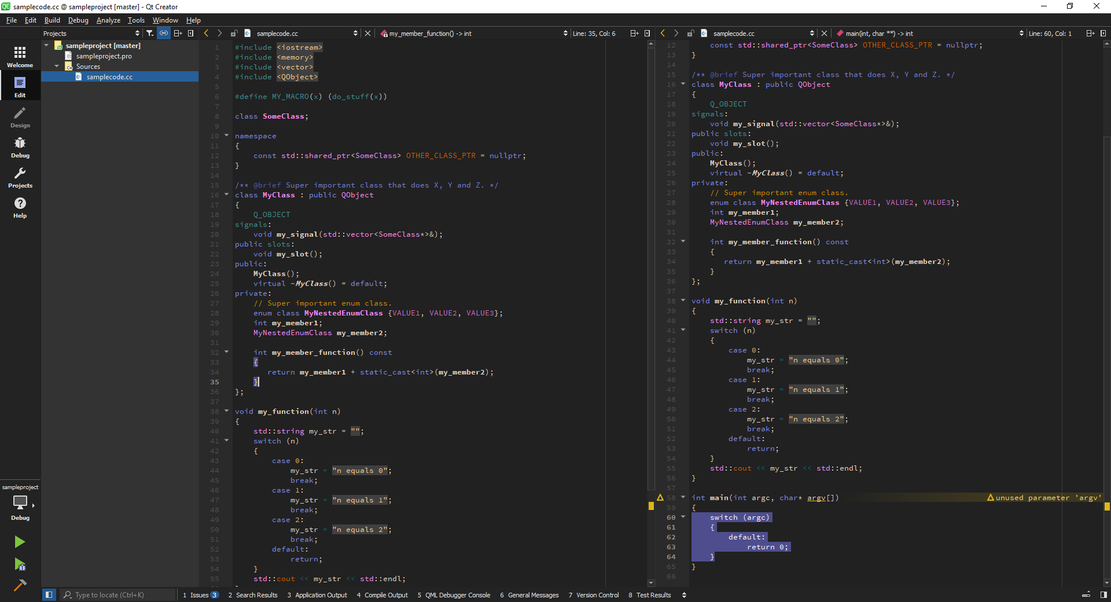Remove the left editor split
The image size is (1111, 602).
(647, 34)
